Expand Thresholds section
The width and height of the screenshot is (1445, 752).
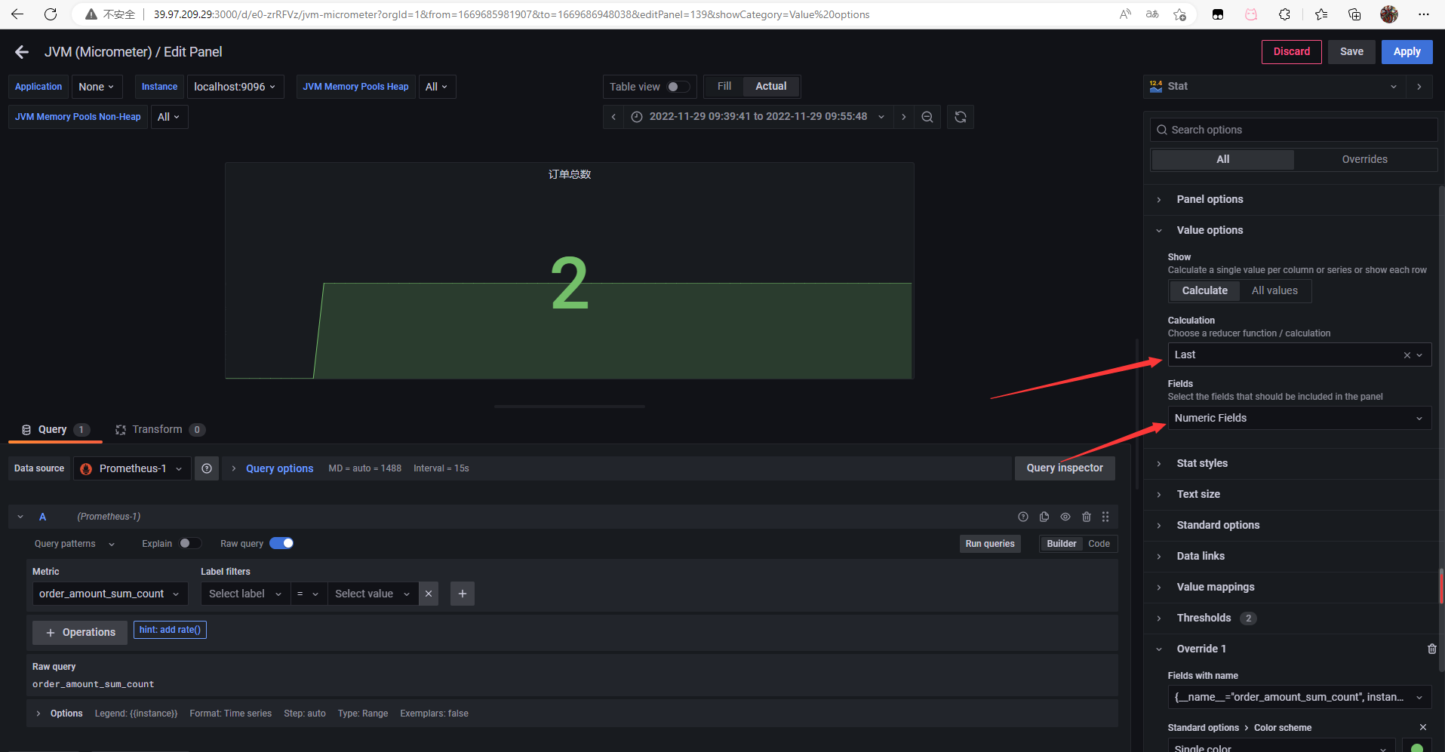1204,618
